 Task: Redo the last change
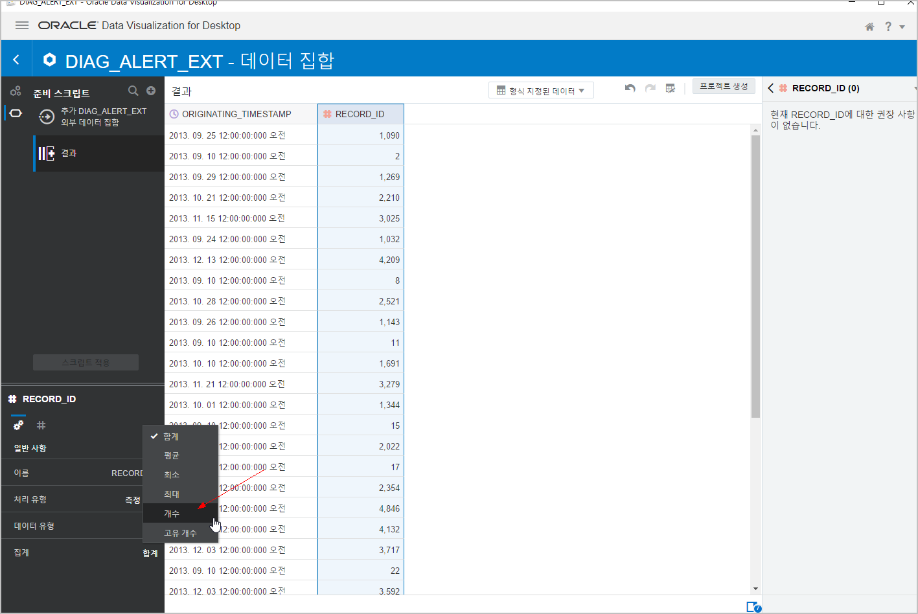[650, 88]
